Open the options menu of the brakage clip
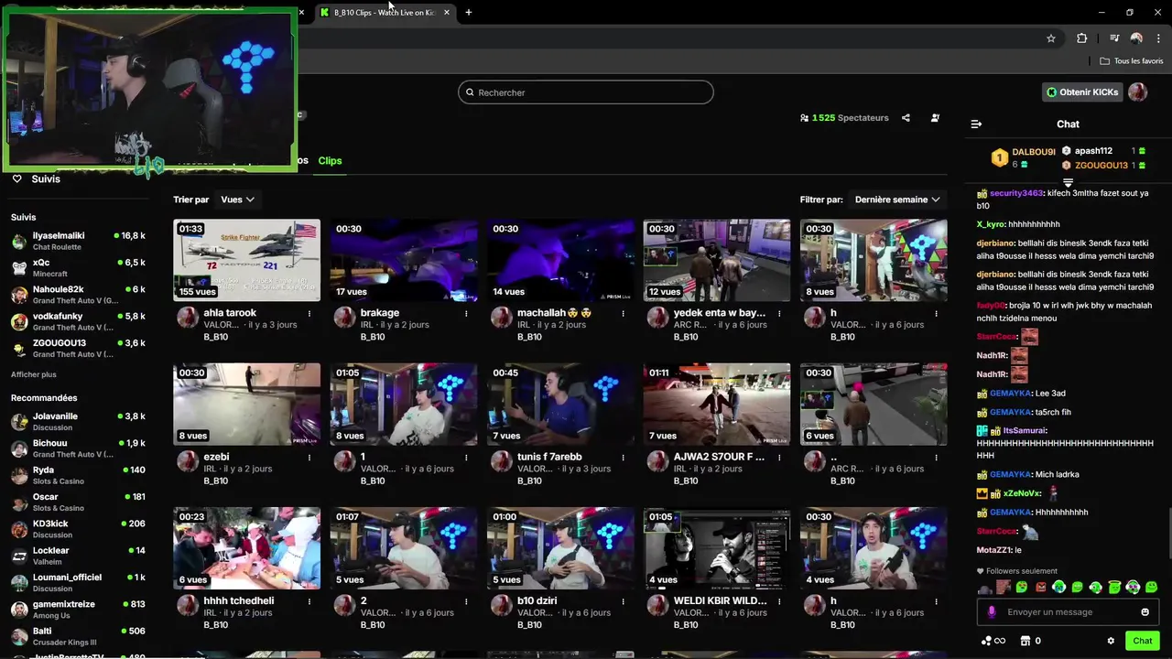The width and height of the screenshot is (1172, 659). click(466, 314)
